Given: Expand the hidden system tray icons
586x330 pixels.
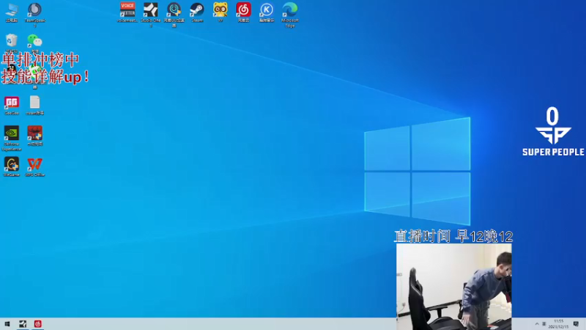Looking at the screenshot, I should pos(537,323).
